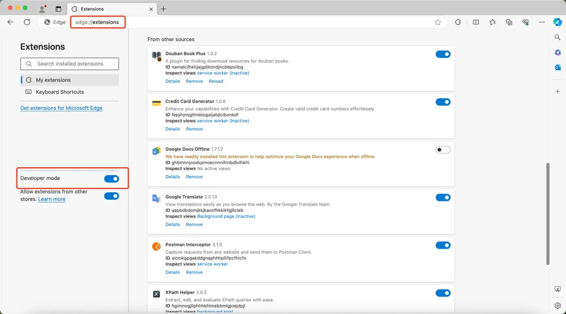
Task: Turn off Developer mode
Action: [x=111, y=179]
